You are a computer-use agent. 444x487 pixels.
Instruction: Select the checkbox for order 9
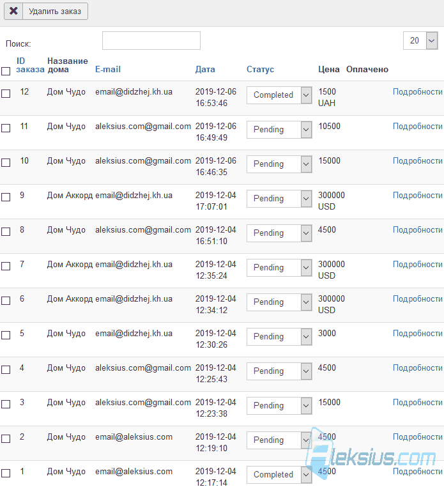point(6,197)
